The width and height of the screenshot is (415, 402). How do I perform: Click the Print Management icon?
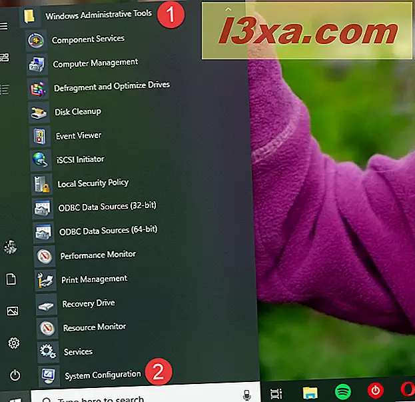[45, 281]
